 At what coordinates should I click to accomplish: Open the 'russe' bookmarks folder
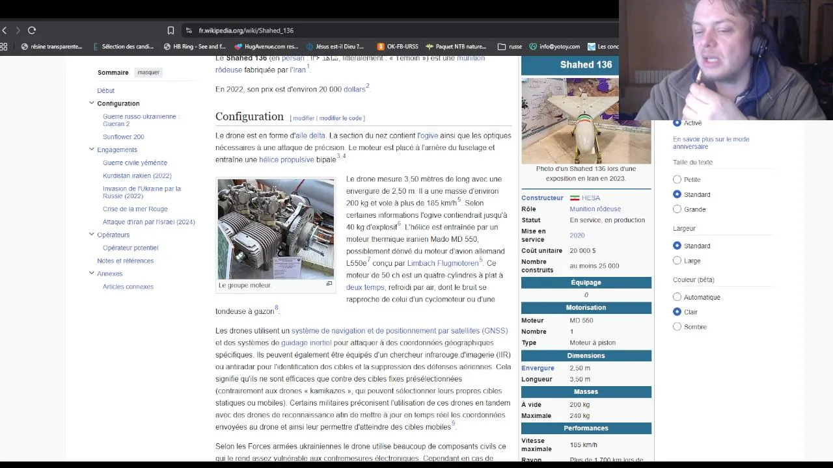click(510, 47)
